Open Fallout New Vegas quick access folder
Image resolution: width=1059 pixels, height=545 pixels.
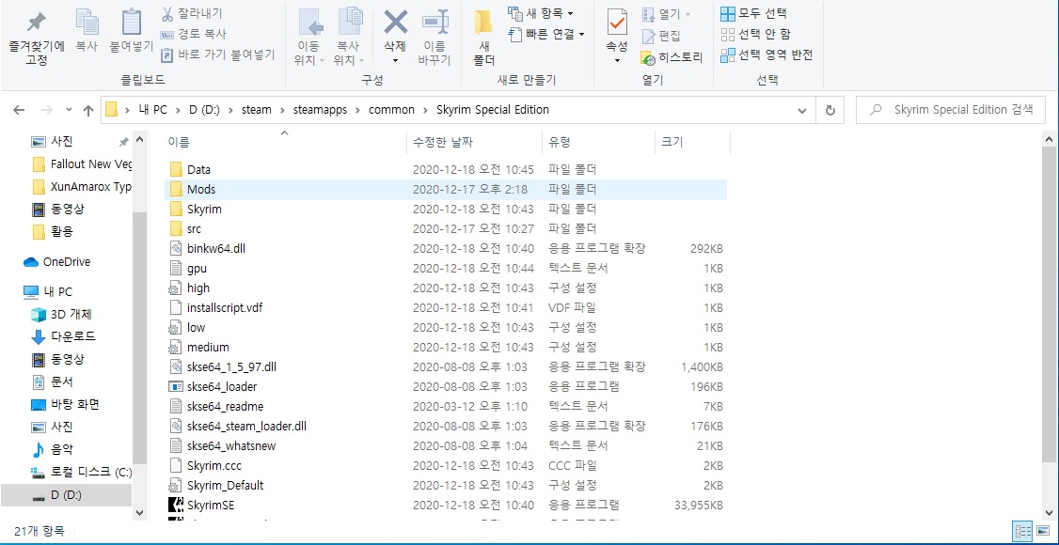[81, 163]
